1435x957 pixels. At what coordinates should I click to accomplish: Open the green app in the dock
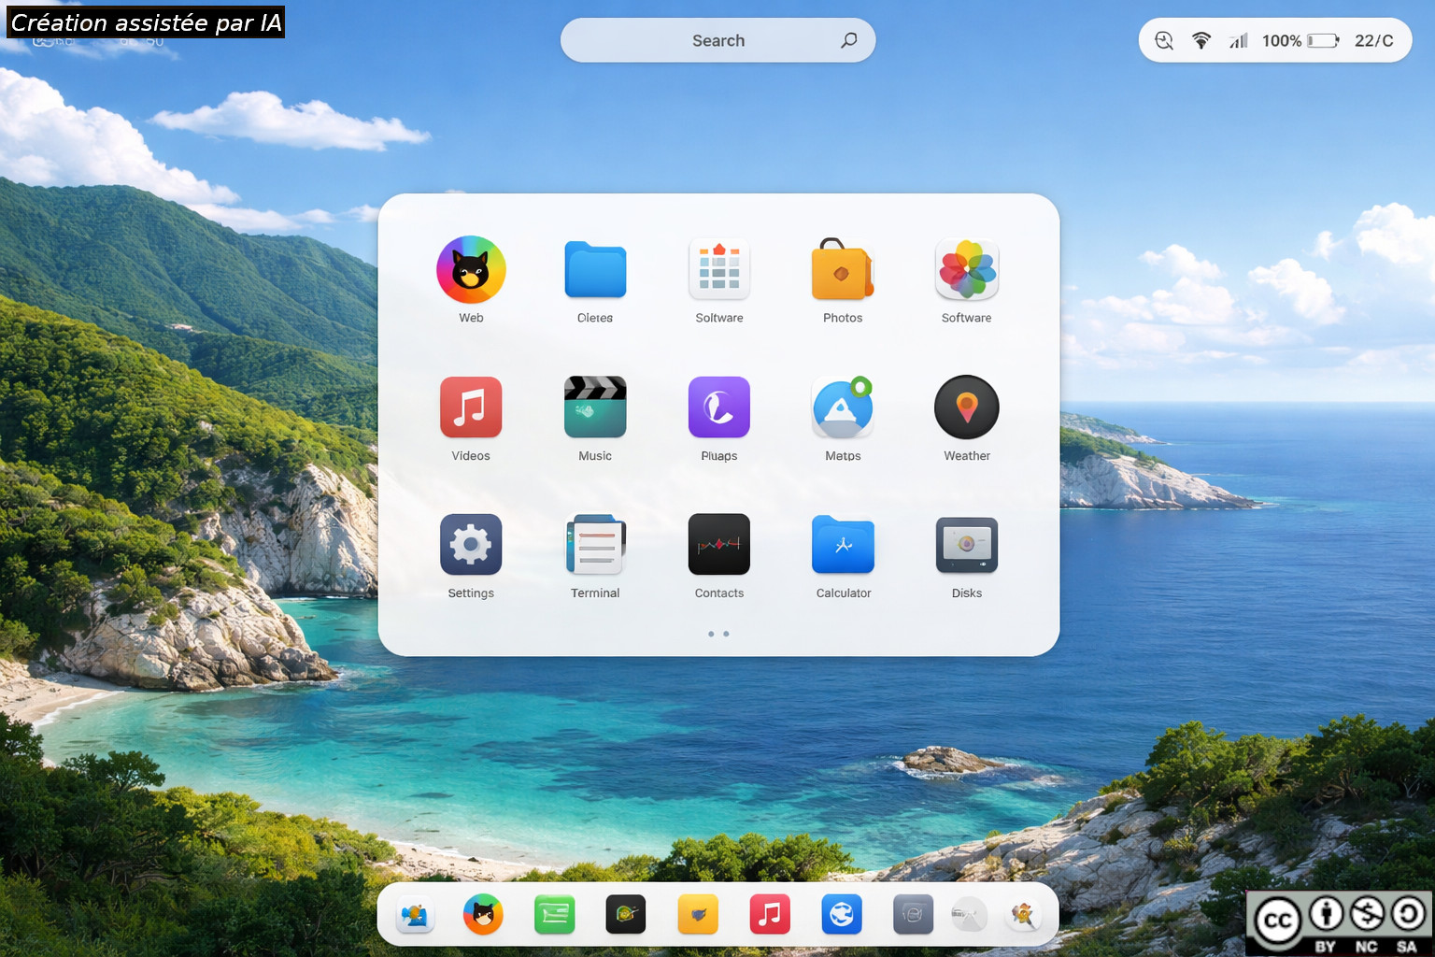[554, 914]
